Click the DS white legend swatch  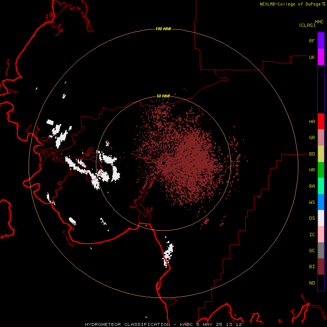321,218
